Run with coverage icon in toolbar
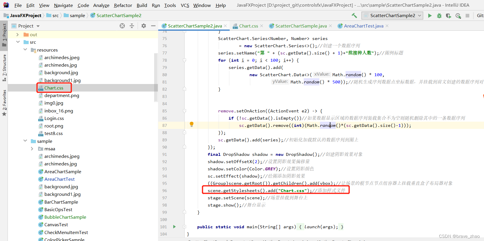This screenshot has height=241, width=484. pyautogui.click(x=449, y=16)
